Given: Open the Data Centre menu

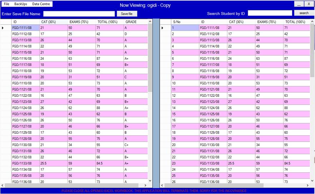Looking at the screenshot, I should tap(41, 4).
